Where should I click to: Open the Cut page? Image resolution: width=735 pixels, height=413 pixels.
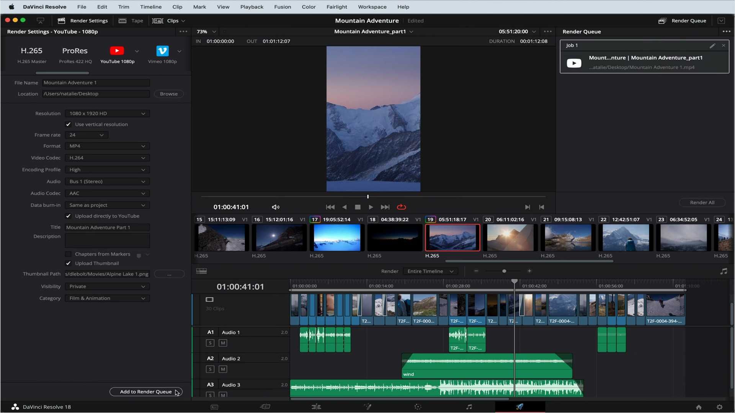(x=265, y=406)
